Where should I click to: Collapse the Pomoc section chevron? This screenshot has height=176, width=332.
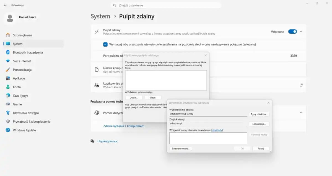(301, 113)
